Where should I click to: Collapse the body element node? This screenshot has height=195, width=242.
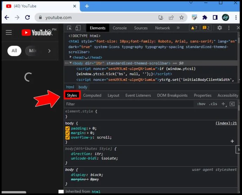pos(70,63)
